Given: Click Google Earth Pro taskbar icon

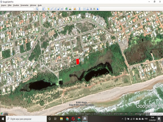Looking at the screenshot, I should [85, 119].
